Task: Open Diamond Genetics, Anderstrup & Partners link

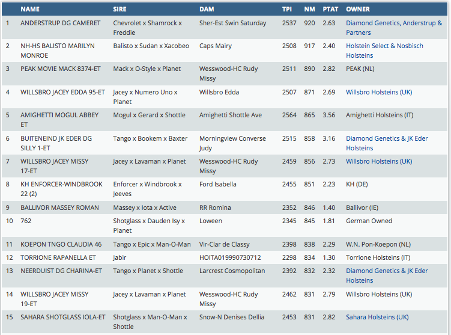Action: [x=393, y=28]
